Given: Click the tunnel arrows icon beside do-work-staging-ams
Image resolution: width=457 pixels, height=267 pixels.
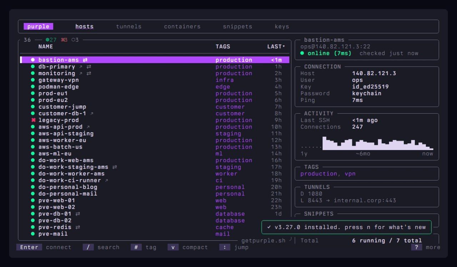Looking at the screenshot, I should click(115, 167).
